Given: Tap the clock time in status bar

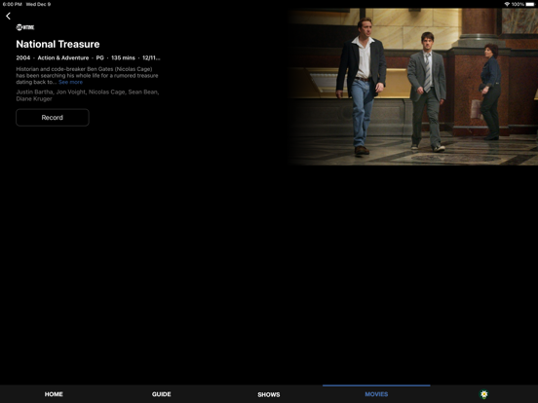Looking at the screenshot, I should coord(13,4).
